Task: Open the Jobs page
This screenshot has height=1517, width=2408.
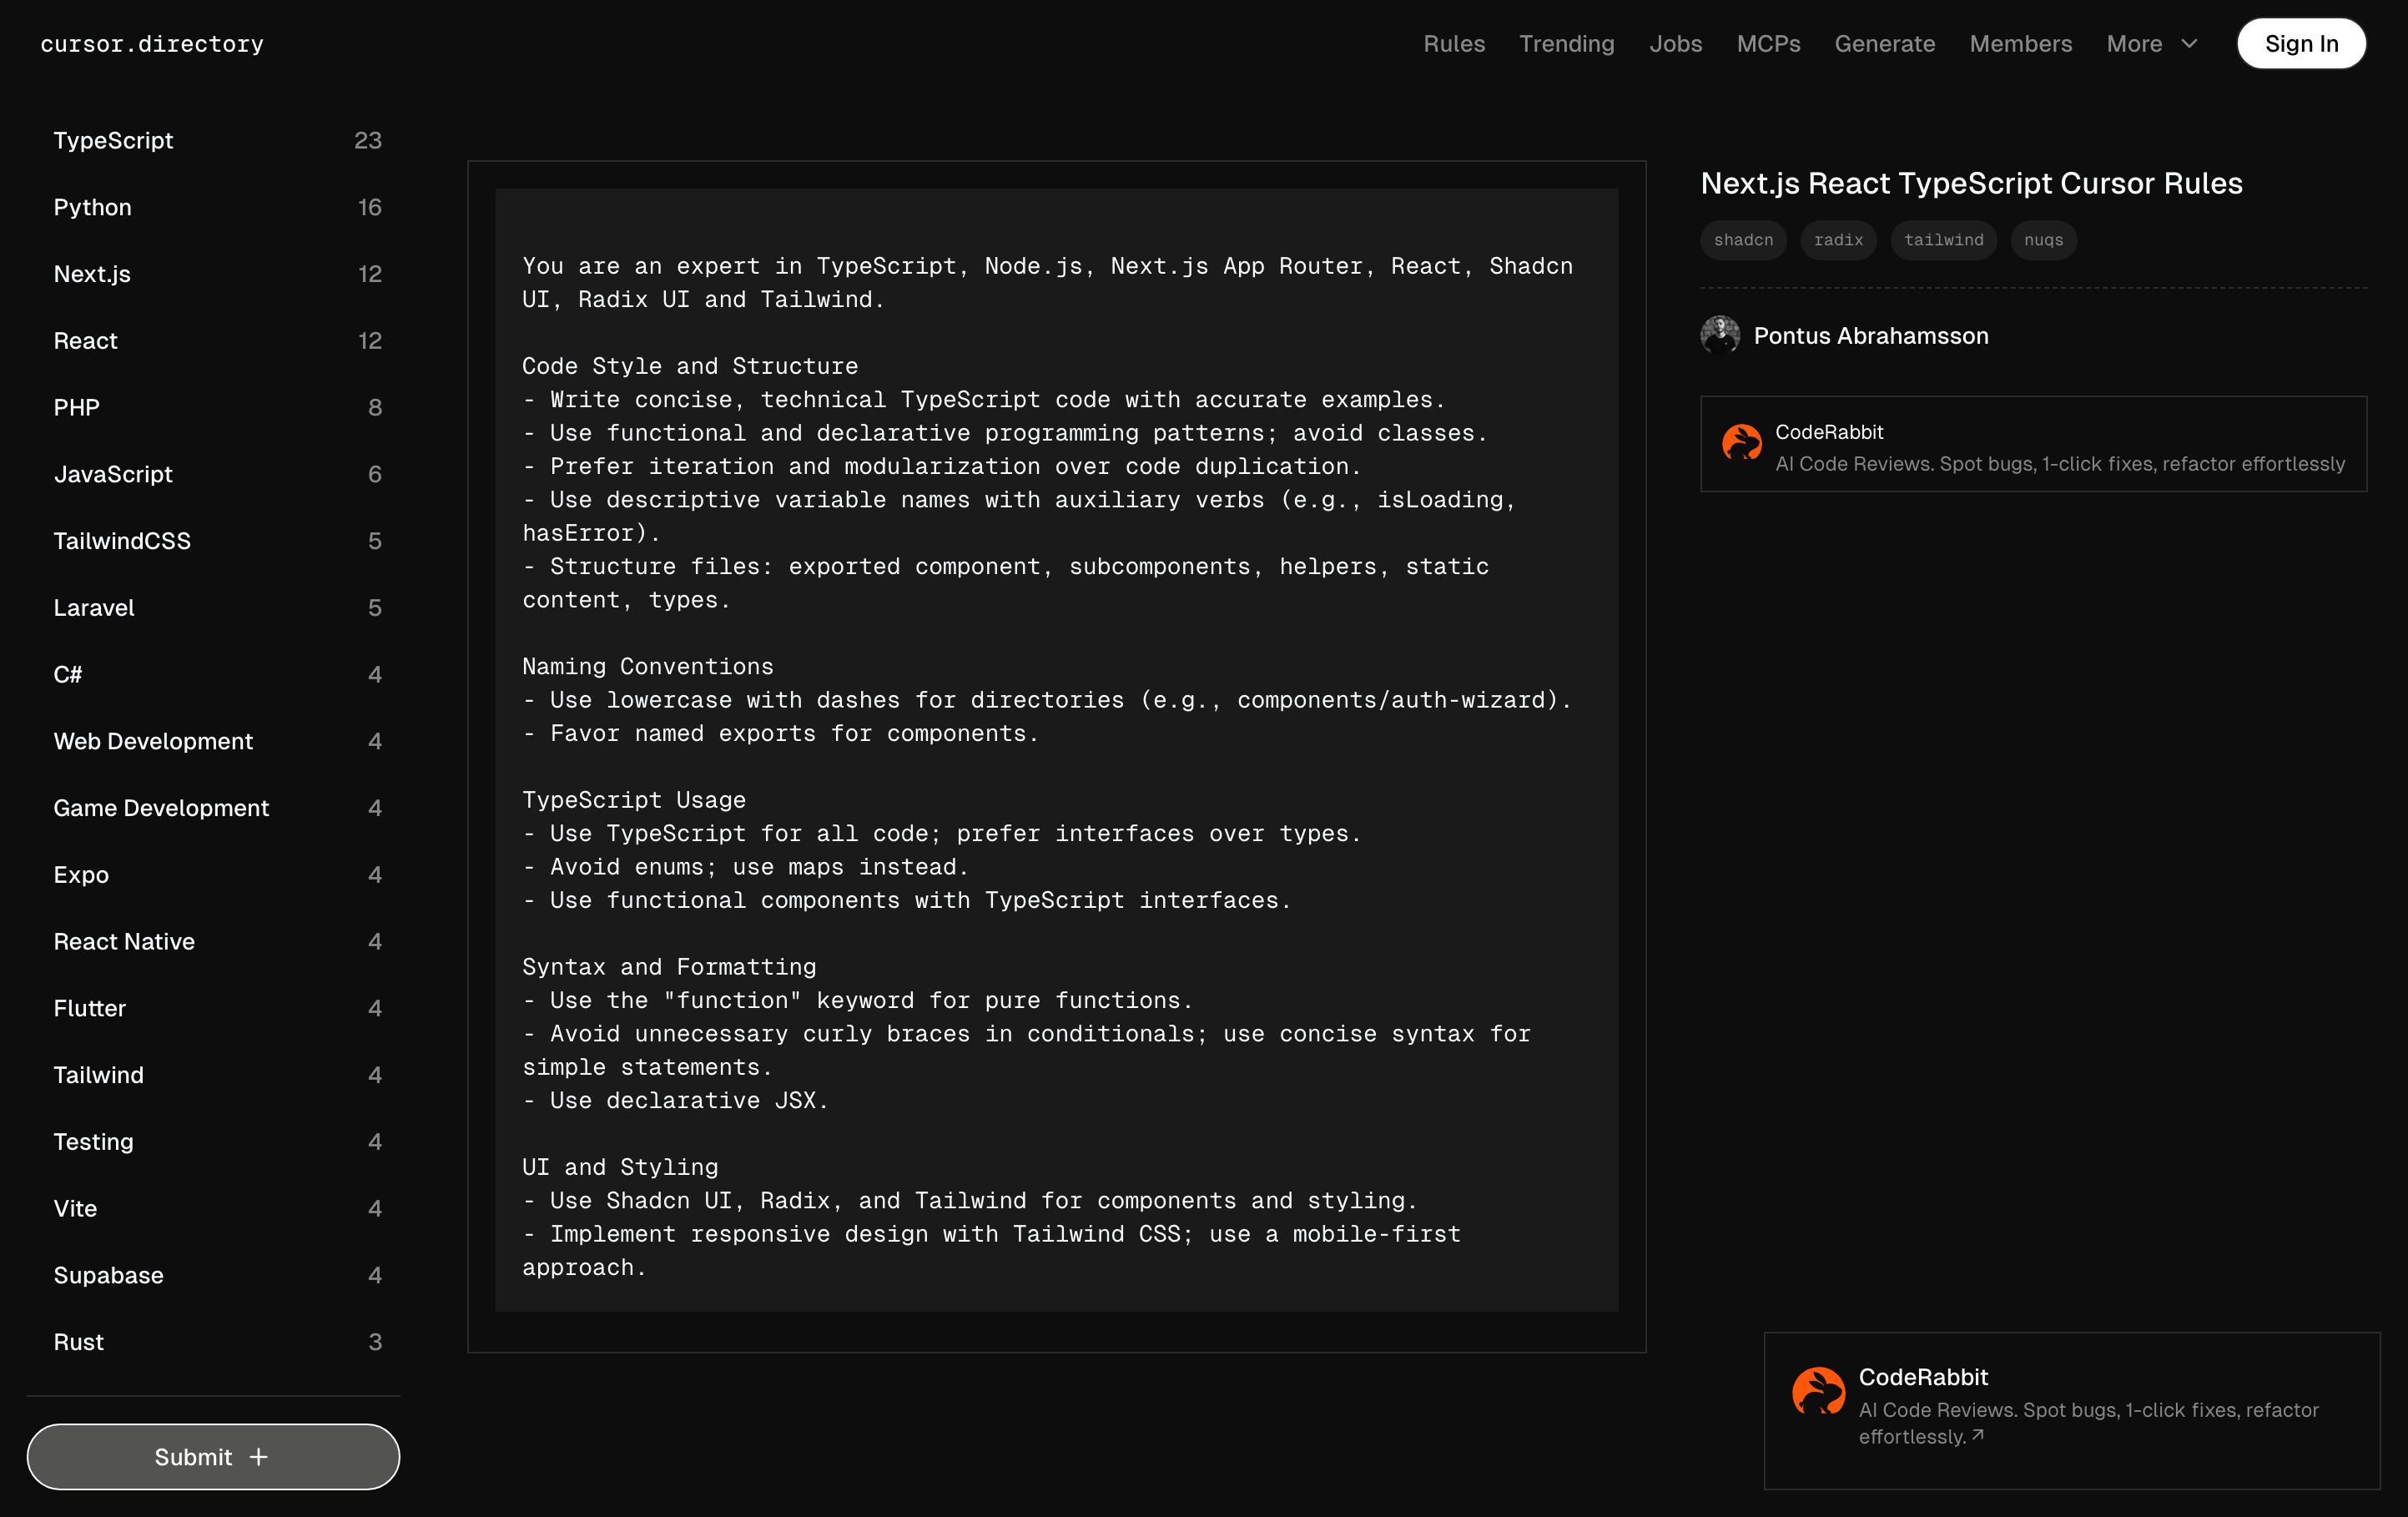Action: (1675, 44)
